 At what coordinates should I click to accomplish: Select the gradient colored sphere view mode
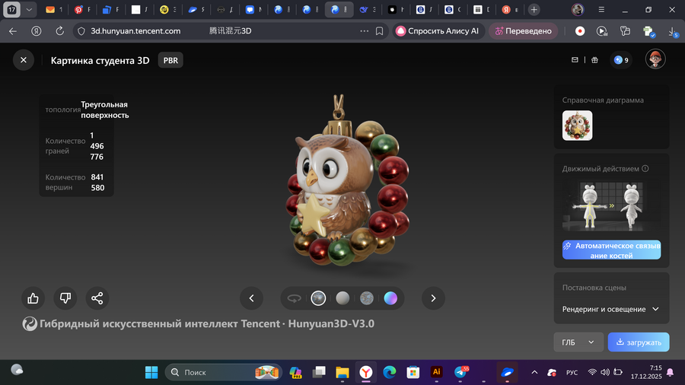(390, 298)
